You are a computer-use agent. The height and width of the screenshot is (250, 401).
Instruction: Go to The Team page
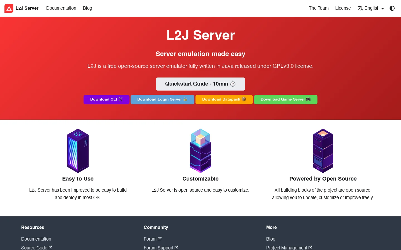319,8
